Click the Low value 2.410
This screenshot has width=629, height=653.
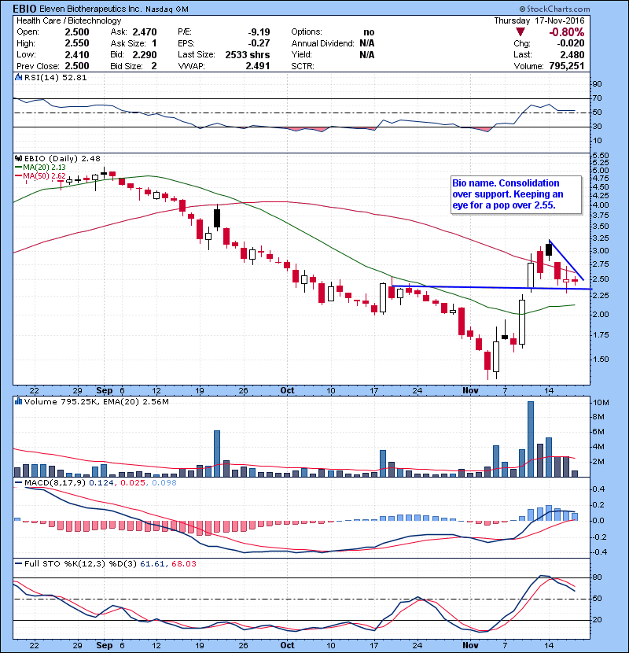pos(77,54)
